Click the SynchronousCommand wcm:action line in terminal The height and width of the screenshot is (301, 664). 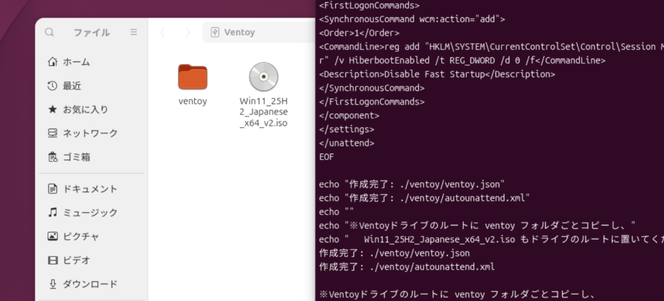click(412, 19)
